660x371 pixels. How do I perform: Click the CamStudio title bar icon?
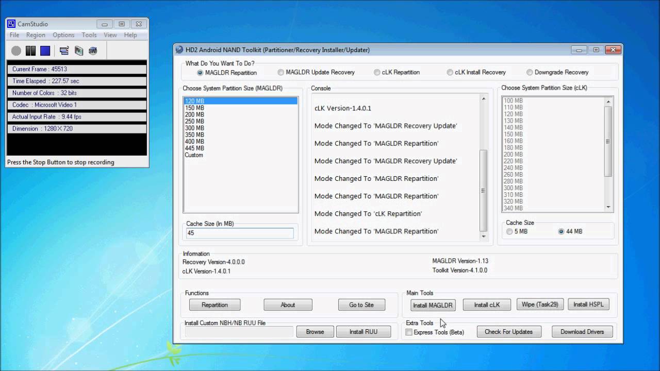pyautogui.click(x=11, y=24)
